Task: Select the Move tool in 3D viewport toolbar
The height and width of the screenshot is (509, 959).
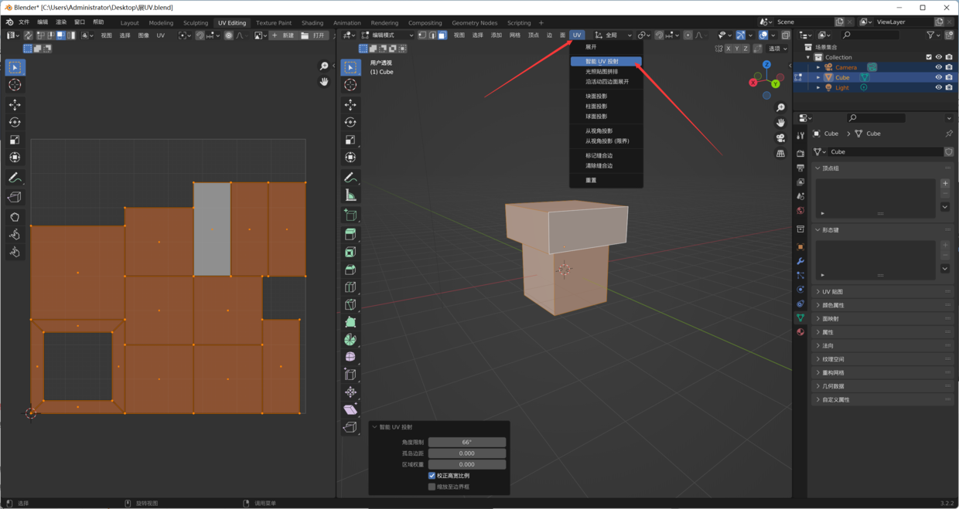Action: tap(350, 103)
